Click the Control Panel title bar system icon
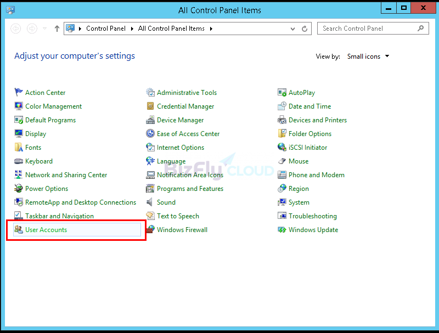Screen dimensions: 439x333 tap(10, 10)
